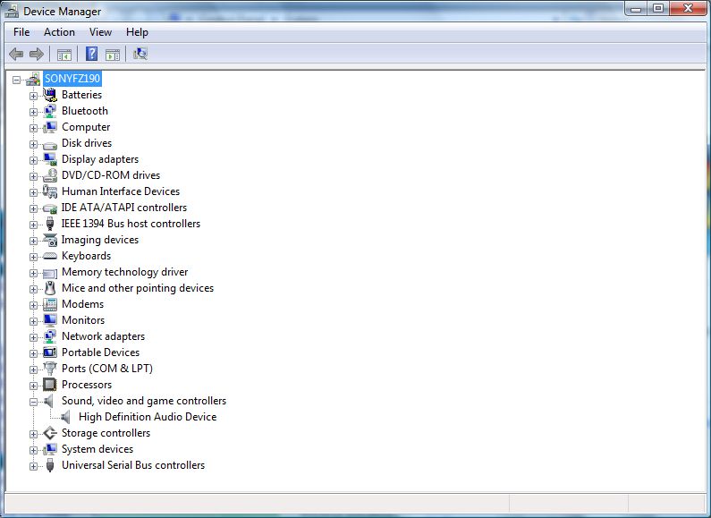Click the SONYFZ190 computer root icon

point(33,79)
